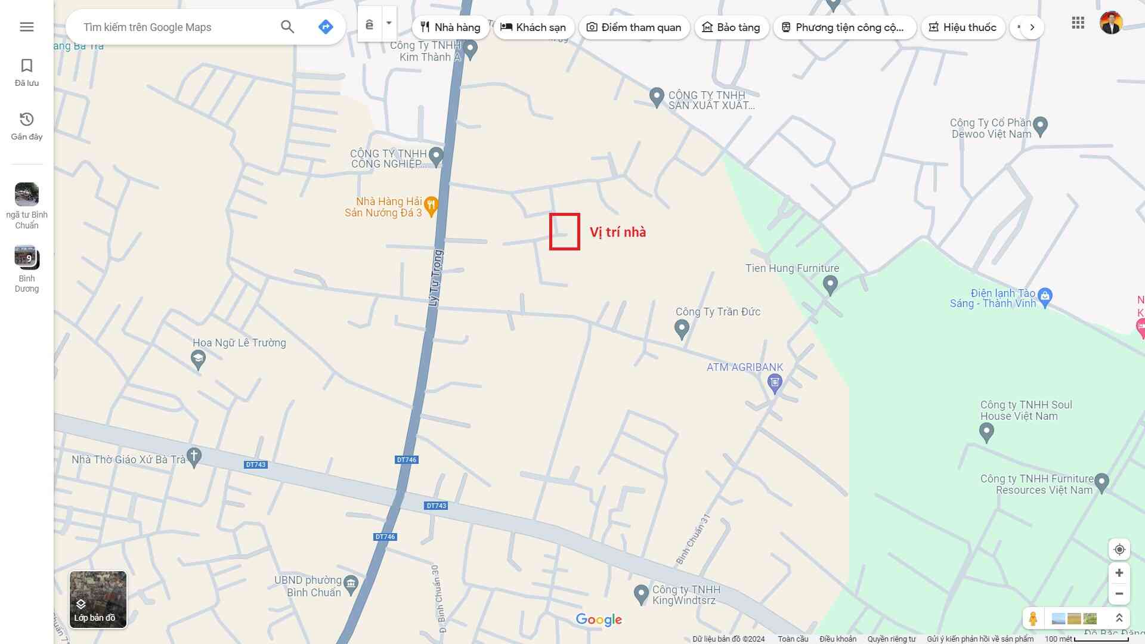The height and width of the screenshot is (644, 1145).
Task: Open the ngã tư Bình Chuẩn thumbnail
Action: click(27, 194)
